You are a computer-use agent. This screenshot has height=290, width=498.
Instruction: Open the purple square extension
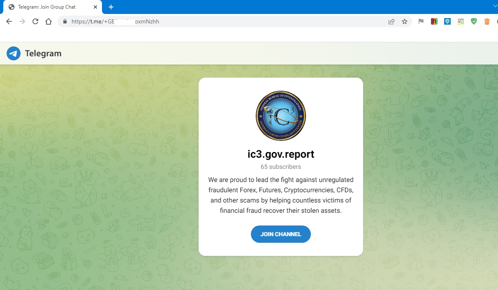point(434,22)
